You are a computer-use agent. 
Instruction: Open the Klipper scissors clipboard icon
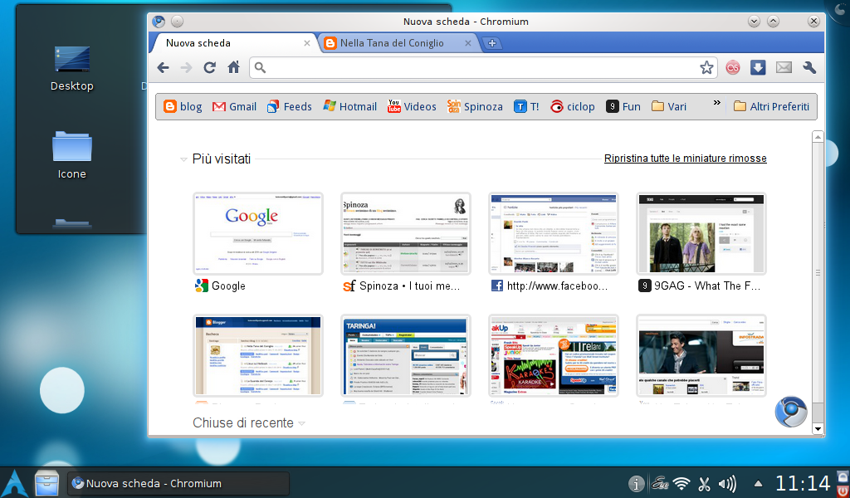(x=704, y=483)
